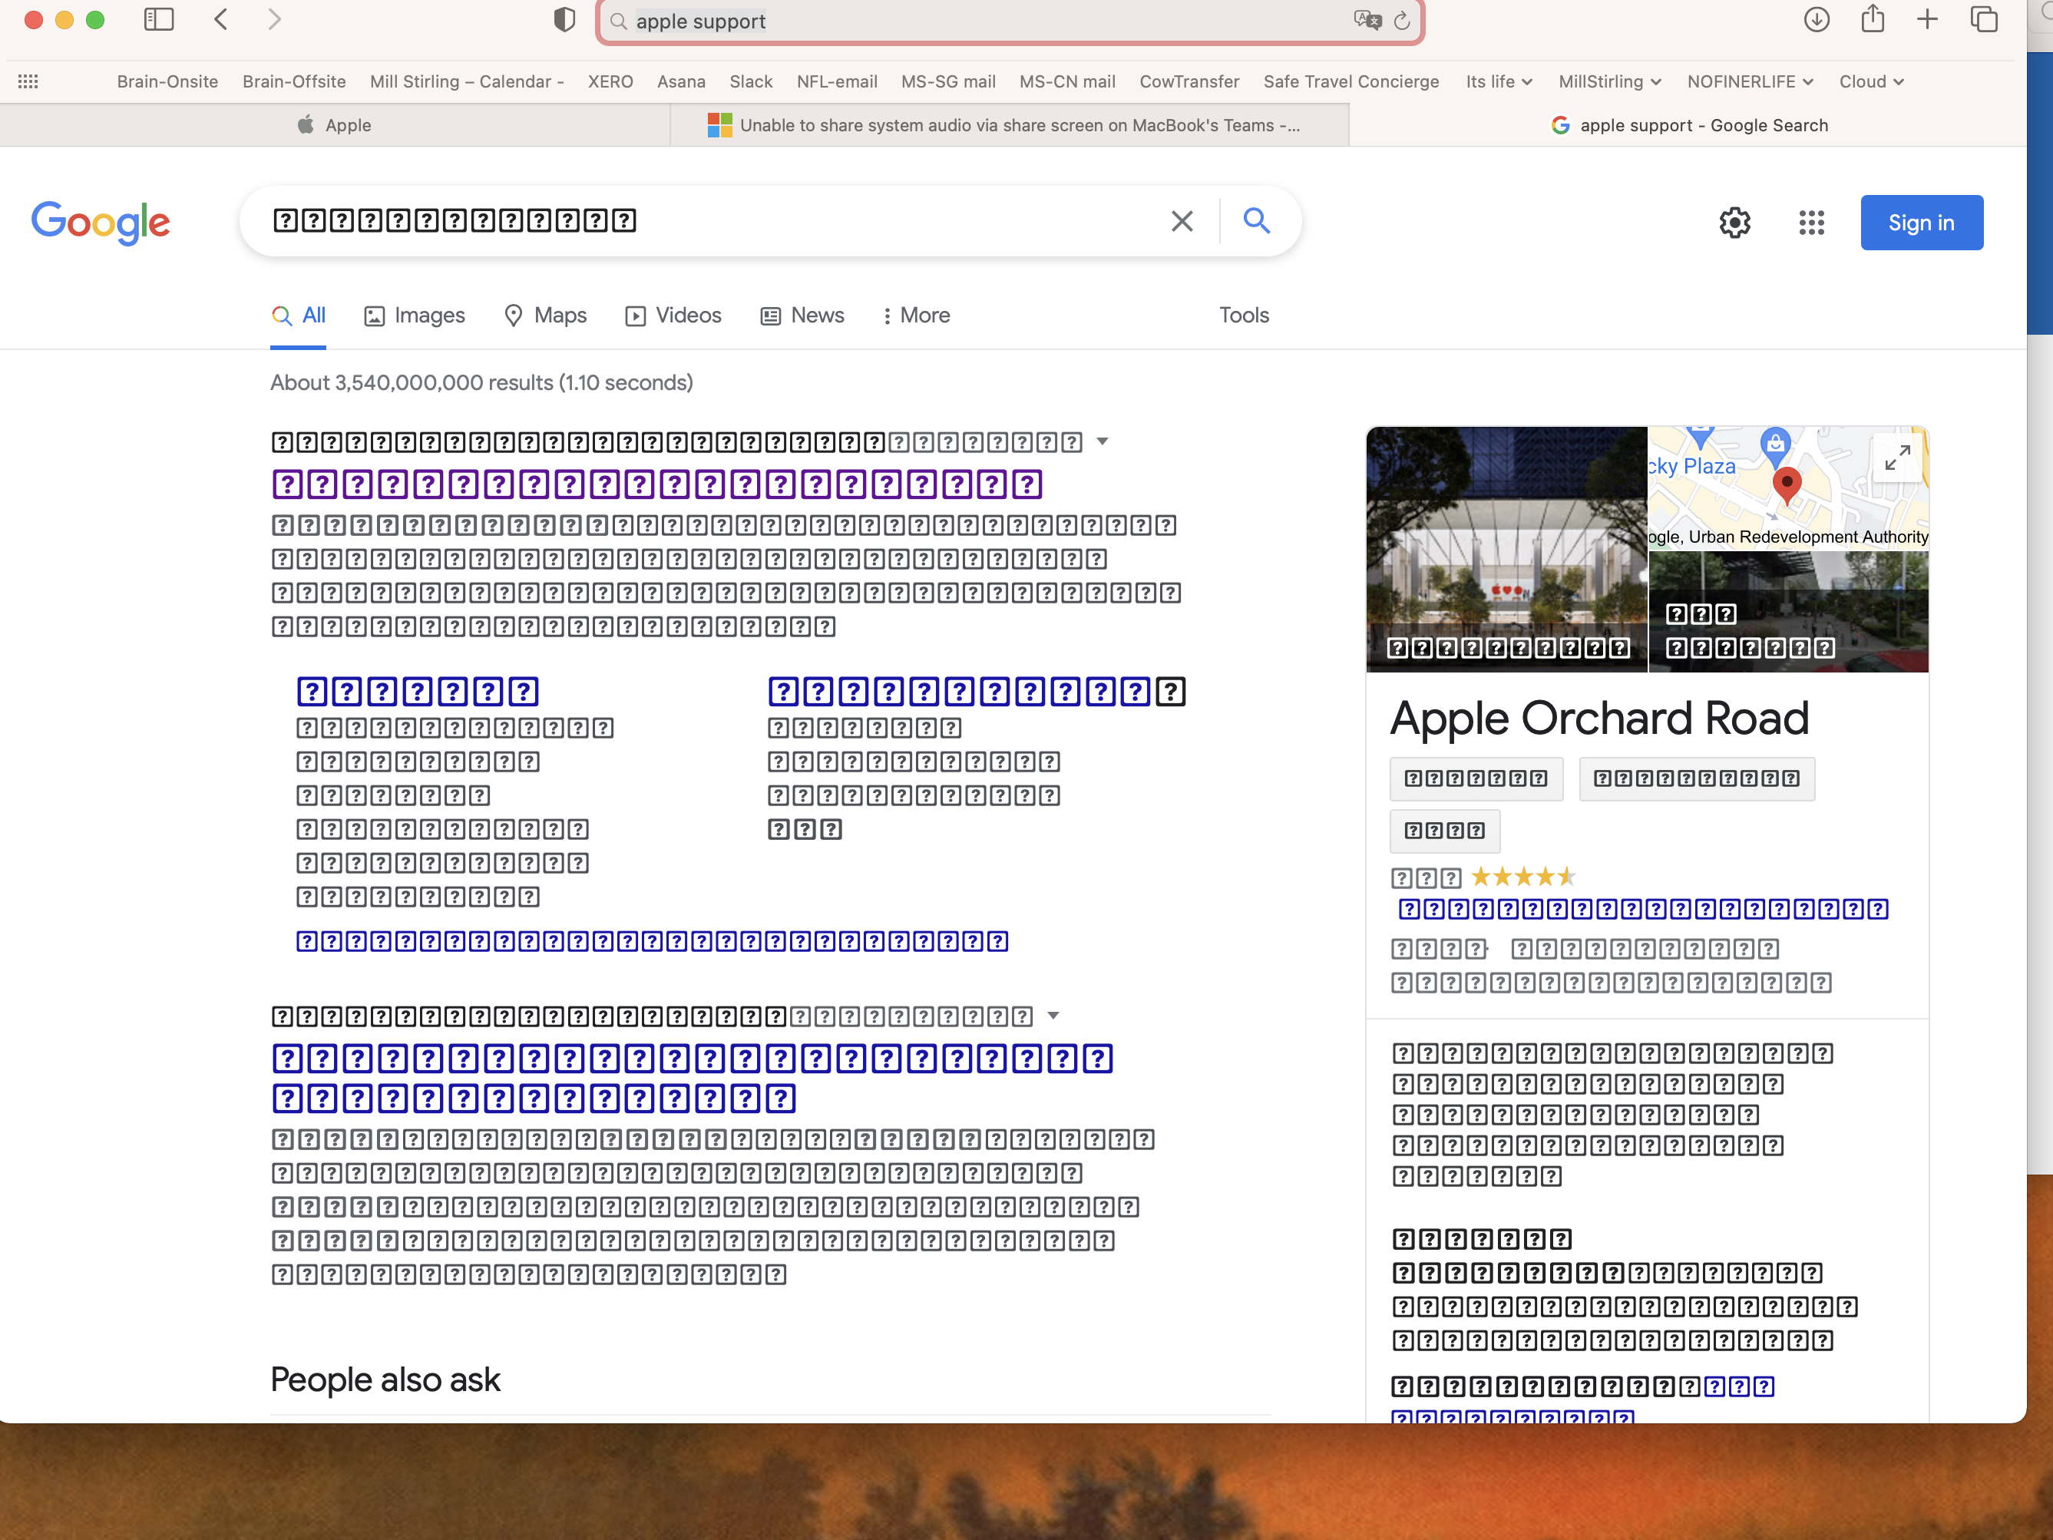Open the privacy shield report icon
The width and height of the screenshot is (2053, 1540).
point(564,19)
